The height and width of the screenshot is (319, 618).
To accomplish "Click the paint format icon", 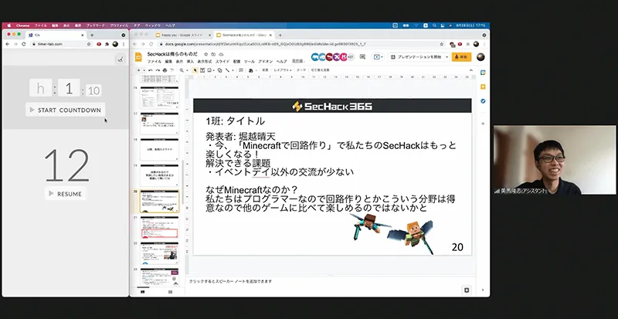I will click(171, 70).
